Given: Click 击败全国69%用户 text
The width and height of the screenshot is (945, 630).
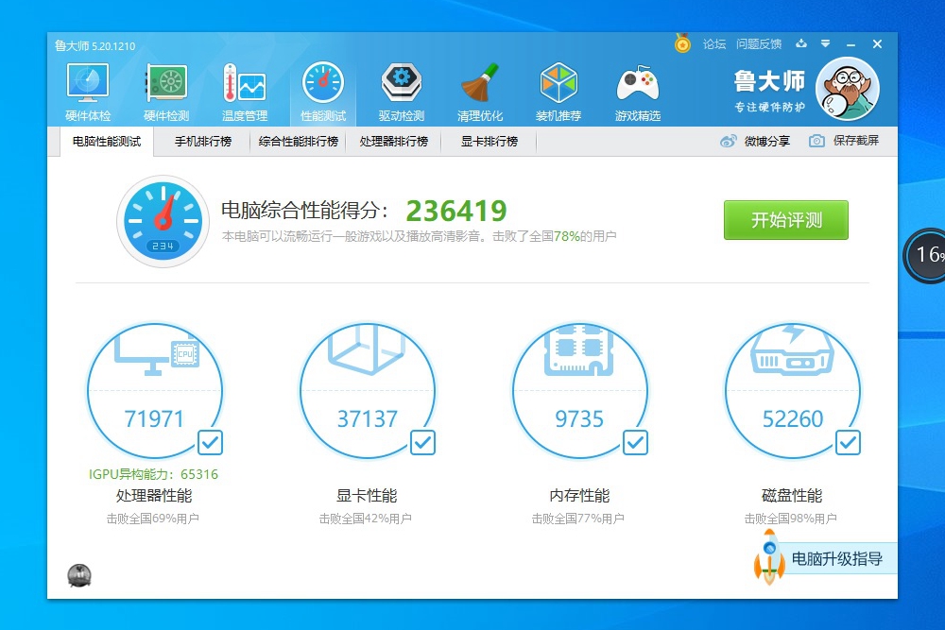Looking at the screenshot, I should pyautogui.click(x=153, y=519).
